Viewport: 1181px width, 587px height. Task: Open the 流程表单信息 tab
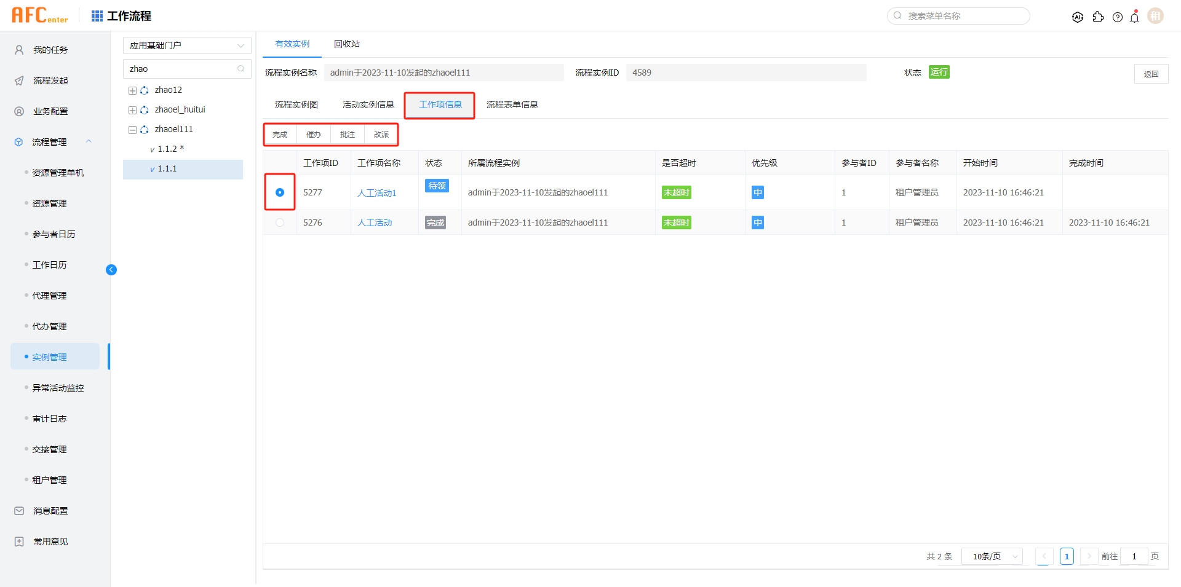click(511, 104)
